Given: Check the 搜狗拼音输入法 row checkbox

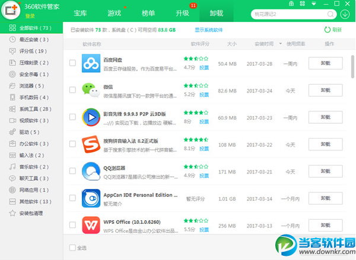Looking at the screenshot, I should pyautogui.click(x=72, y=144).
